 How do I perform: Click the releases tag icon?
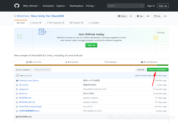(105, 62)
